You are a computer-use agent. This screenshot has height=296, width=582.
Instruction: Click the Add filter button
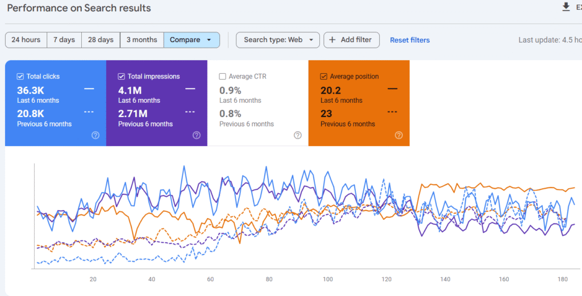pos(351,40)
